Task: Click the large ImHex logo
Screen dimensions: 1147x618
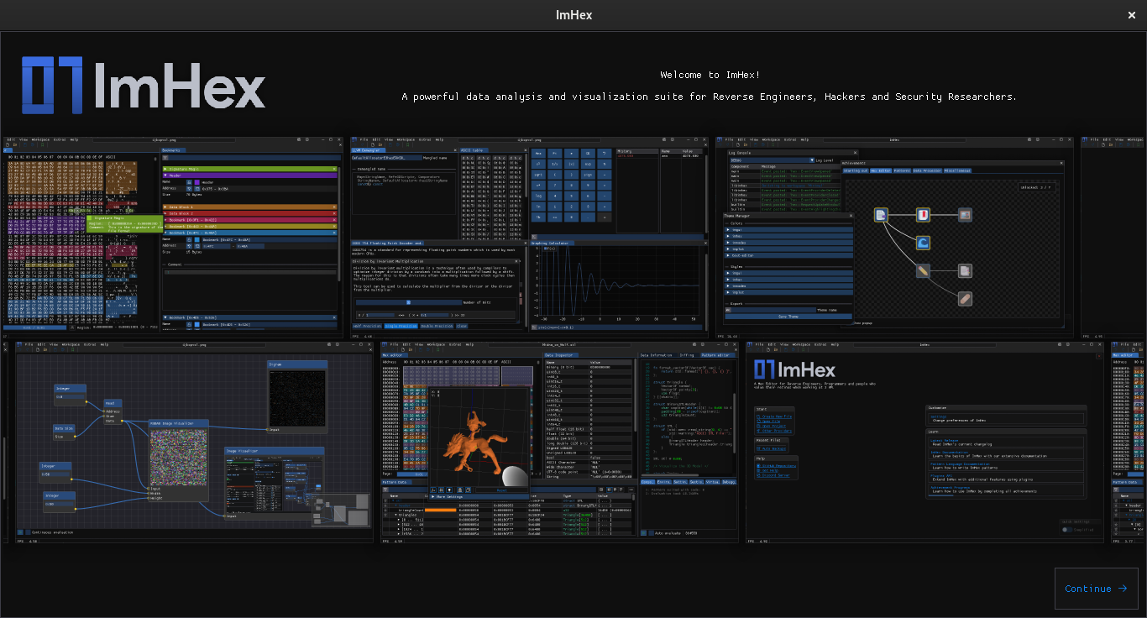Action: click(x=144, y=85)
